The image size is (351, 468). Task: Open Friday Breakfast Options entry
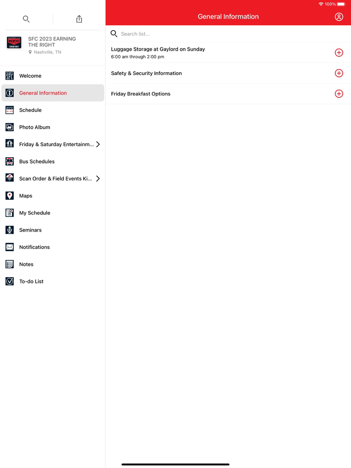[228, 94]
